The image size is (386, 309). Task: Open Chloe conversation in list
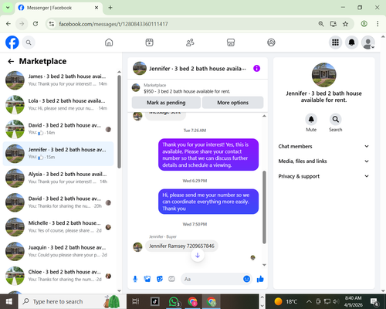click(x=58, y=276)
